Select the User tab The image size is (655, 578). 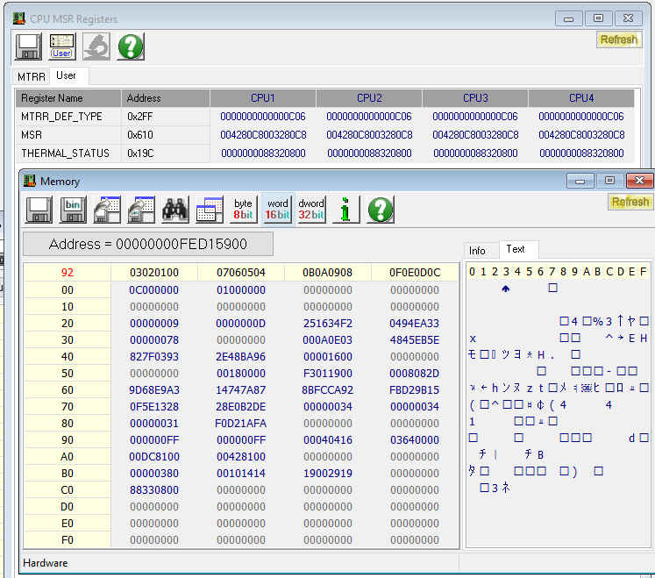pos(67,76)
